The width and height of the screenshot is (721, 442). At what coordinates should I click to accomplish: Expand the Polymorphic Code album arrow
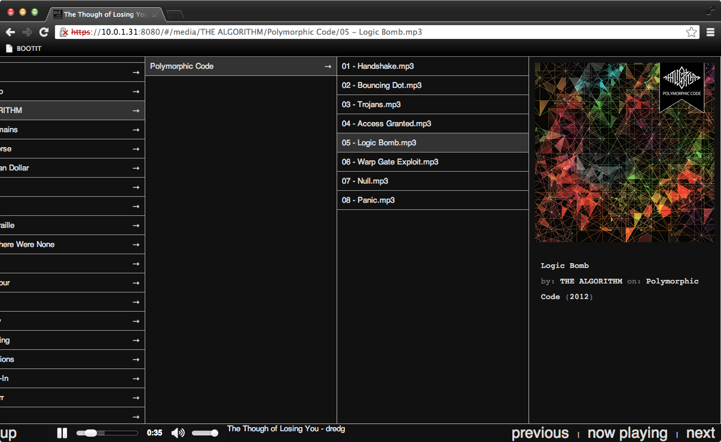coord(328,66)
